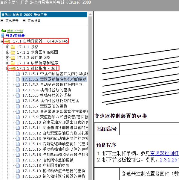Click document icon of item 17.1.5.1

(x=18, y=74)
